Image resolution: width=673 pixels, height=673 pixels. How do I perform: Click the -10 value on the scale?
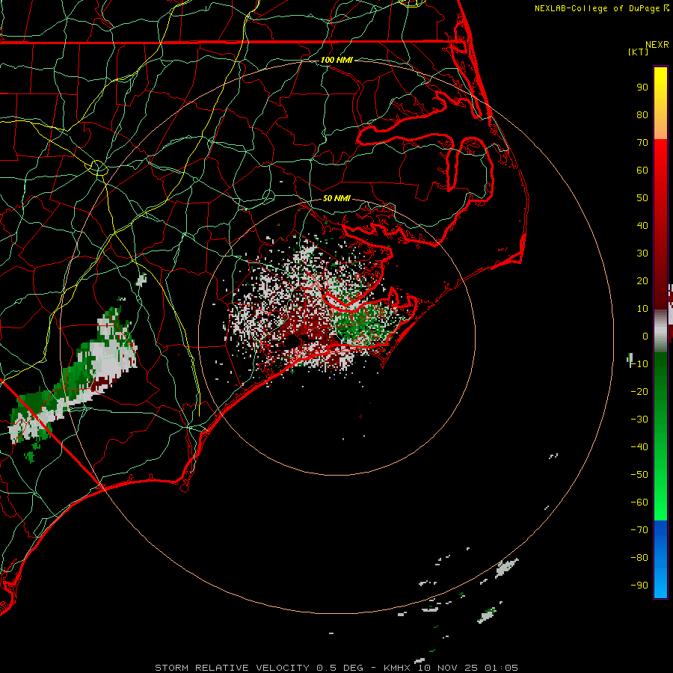tap(639, 364)
